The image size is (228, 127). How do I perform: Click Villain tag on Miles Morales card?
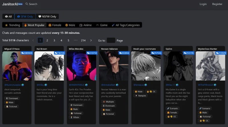[75, 117]
